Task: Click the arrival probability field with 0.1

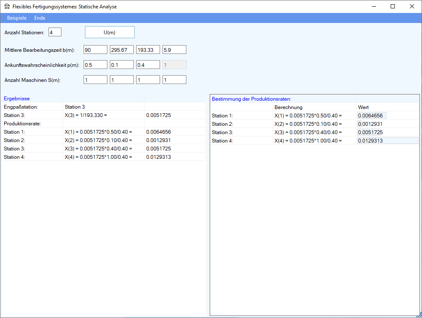Action: [x=122, y=65]
